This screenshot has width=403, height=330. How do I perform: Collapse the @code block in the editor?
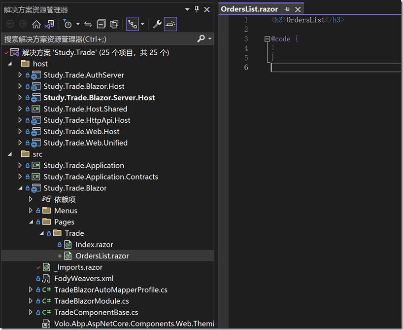pos(267,39)
